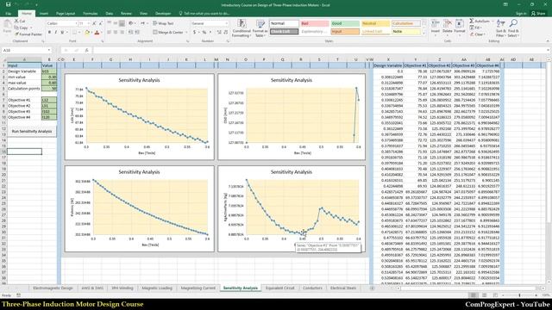Click Decrease Decimal icon
552x310 pixels.
click(x=226, y=33)
